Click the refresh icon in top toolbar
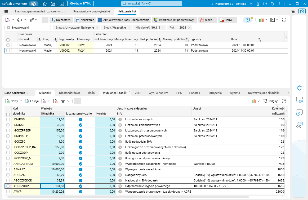 coord(284,20)
